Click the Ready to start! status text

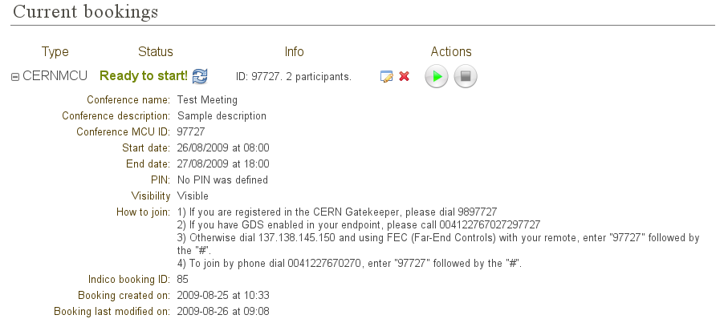click(144, 76)
